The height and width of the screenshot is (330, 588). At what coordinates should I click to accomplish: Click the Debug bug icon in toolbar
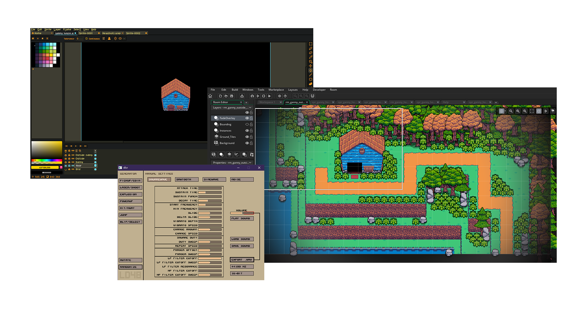coord(252,96)
